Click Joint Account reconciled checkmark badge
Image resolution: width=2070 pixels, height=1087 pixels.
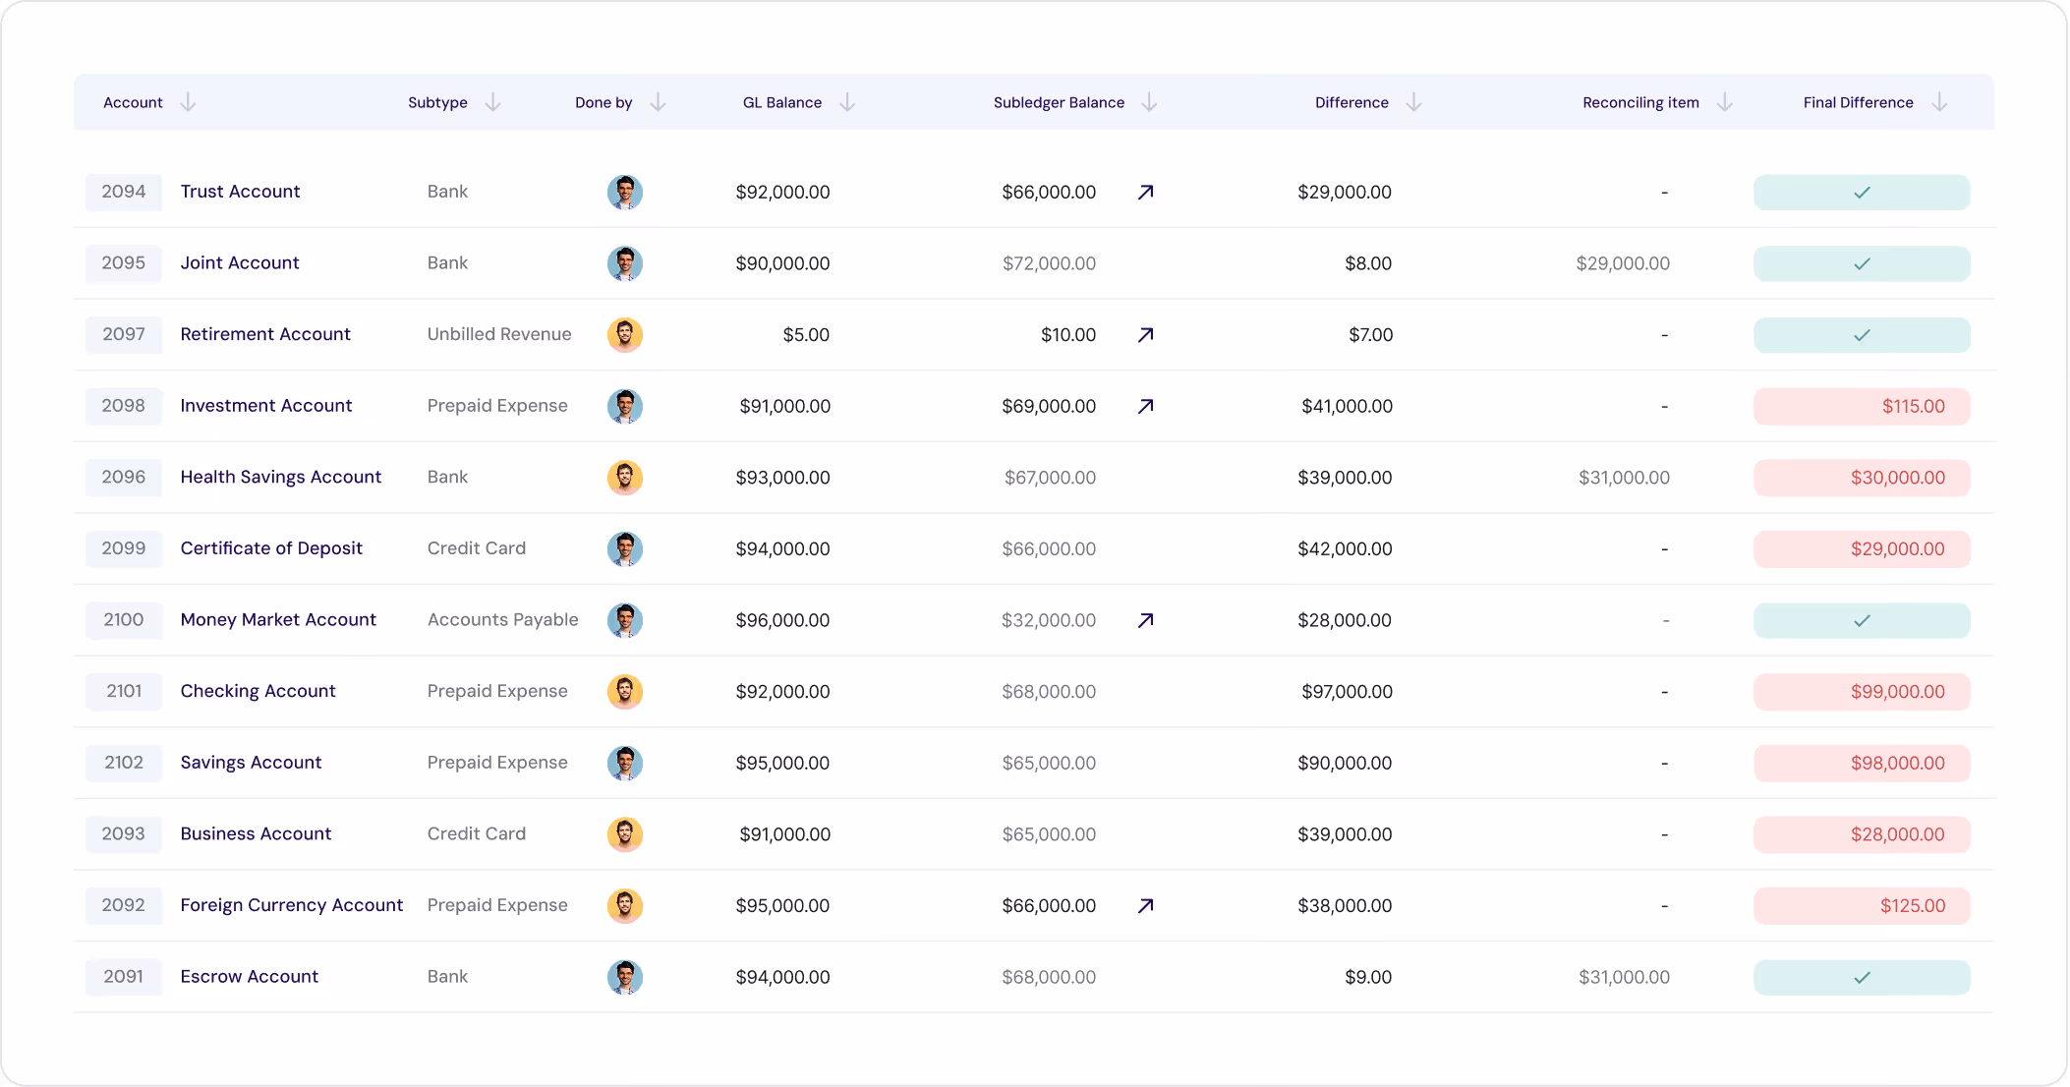coord(1861,263)
